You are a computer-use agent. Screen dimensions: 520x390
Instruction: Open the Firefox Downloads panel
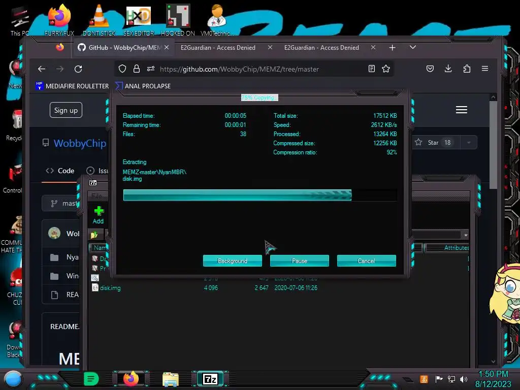(x=448, y=69)
